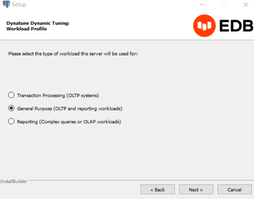Click the 'Transaction Processing (OLTP systems)' label

[58, 95]
